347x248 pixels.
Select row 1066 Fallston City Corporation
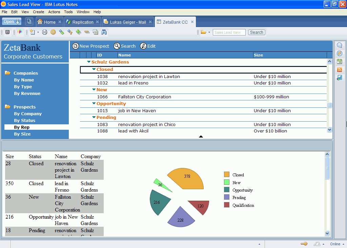click(203, 97)
